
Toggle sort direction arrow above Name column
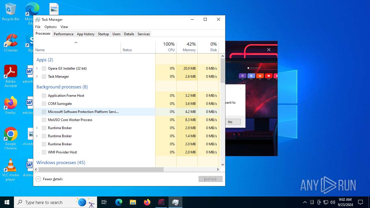[76, 43]
